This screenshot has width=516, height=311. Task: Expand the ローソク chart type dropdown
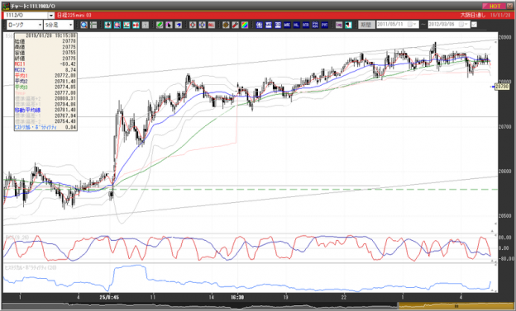pos(40,25)
